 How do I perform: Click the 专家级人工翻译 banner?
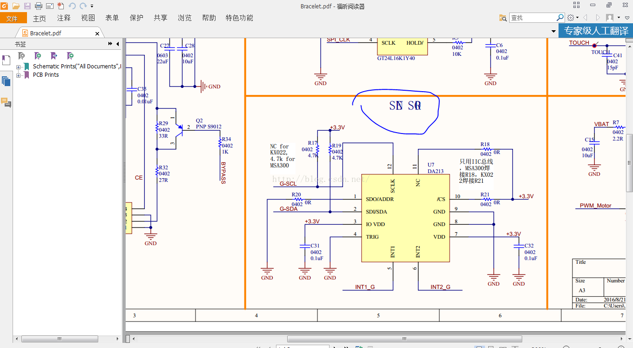click(x=596, y=31)
